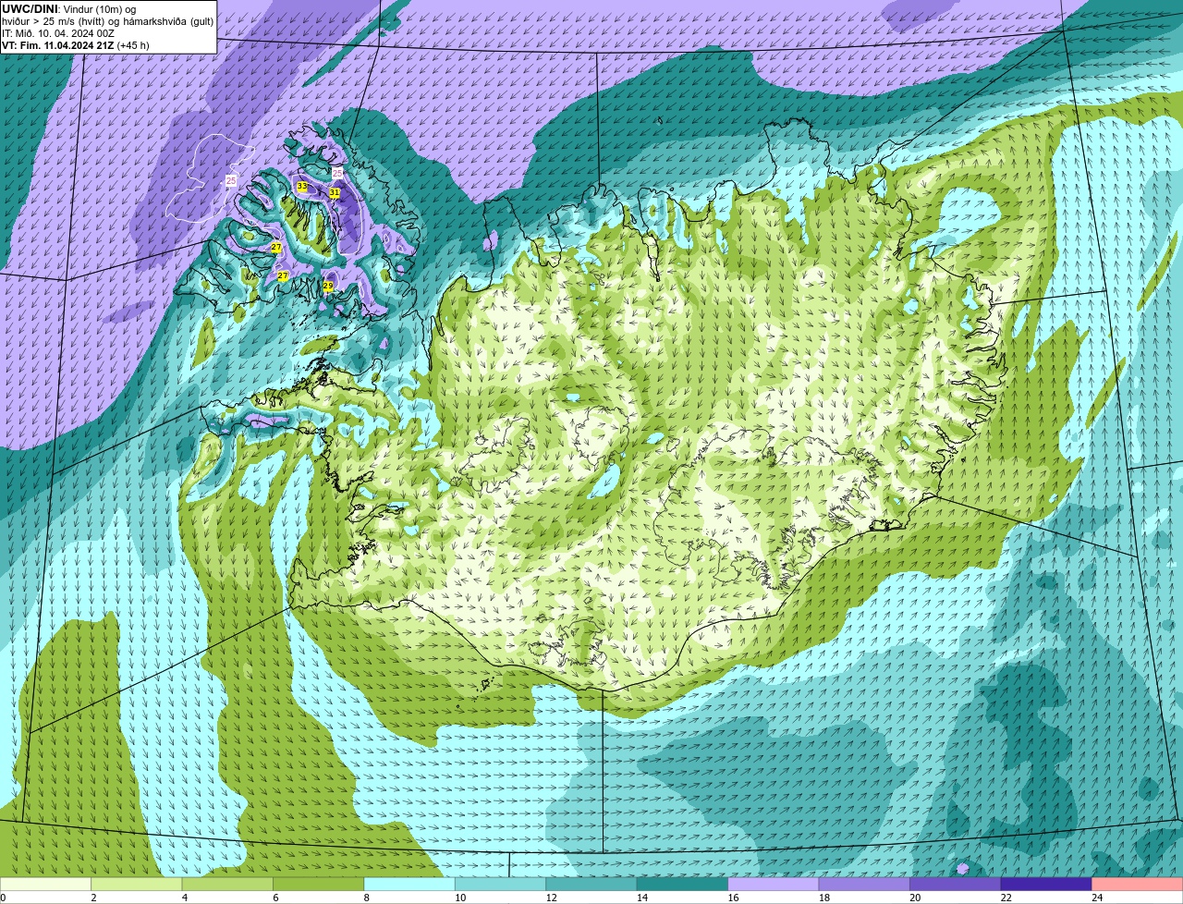Click the legend scale number 16

point(733,898)
